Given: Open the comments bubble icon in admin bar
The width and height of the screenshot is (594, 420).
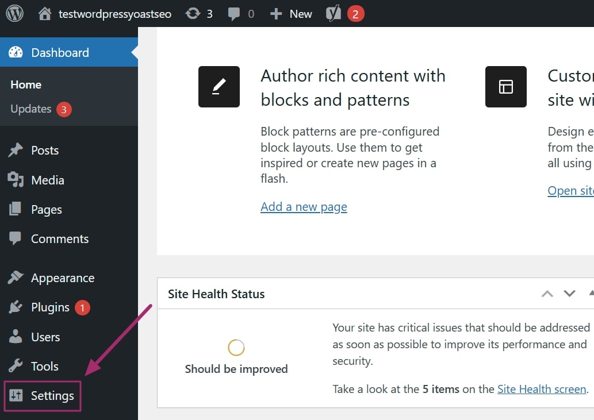Looking at the screenshot, I should click(x=233, y=14).
